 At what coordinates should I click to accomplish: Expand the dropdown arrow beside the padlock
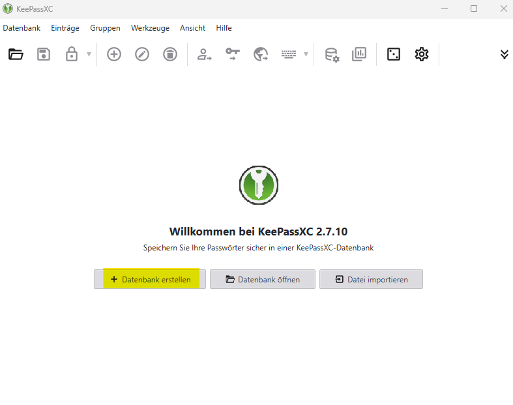89,54
